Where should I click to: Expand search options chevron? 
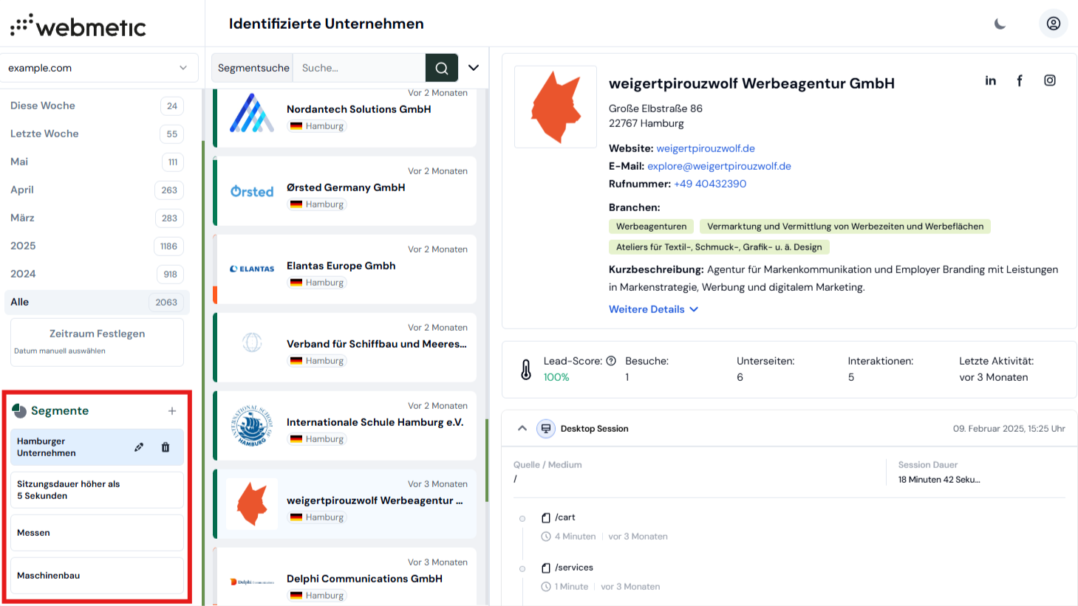pos(474,68)
